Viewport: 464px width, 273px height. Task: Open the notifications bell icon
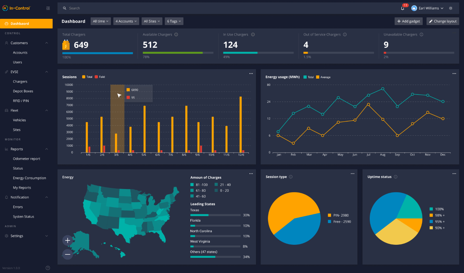click(402, 8)
